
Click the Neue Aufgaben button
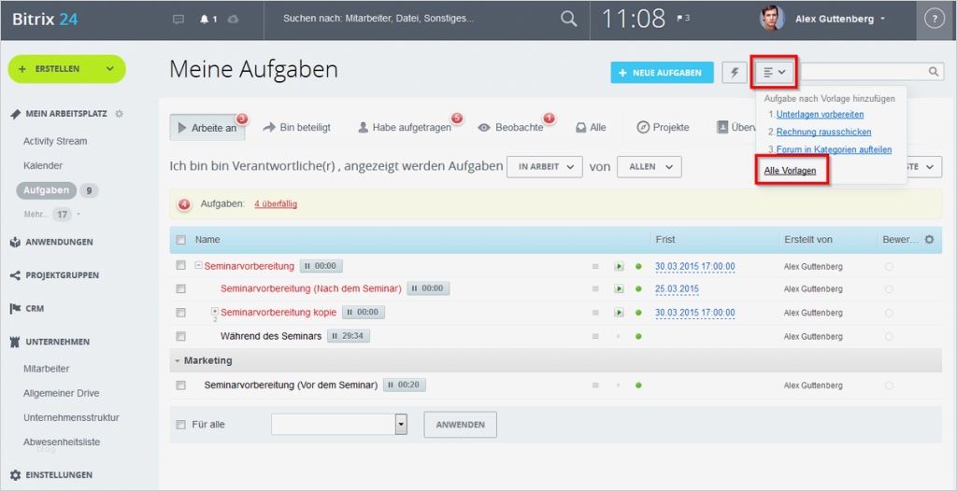click(x=662, y=73)
